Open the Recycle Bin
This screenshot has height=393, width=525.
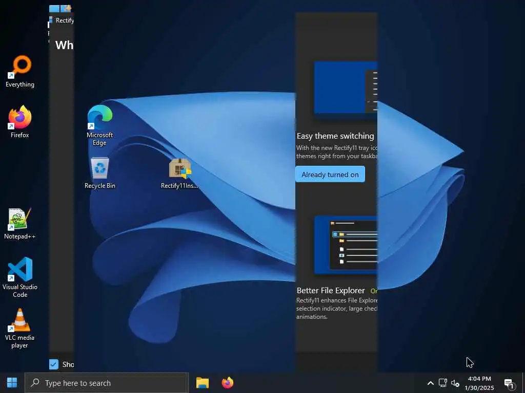tap(100, 173)
